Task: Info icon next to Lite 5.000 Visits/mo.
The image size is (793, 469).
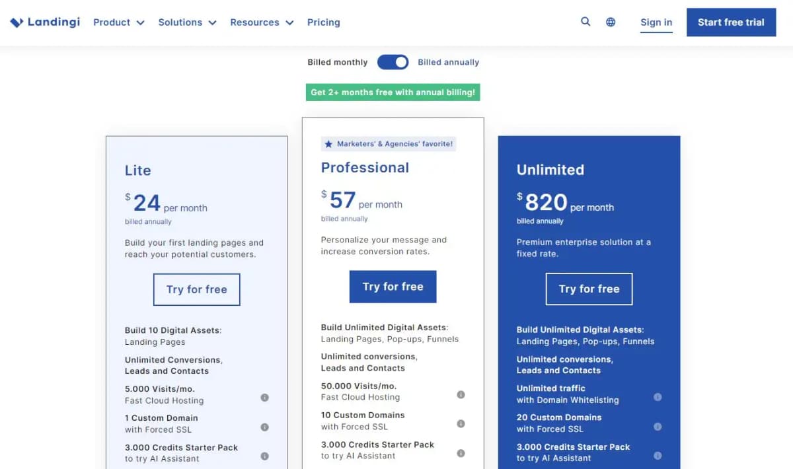Action: (x=264, y=398)
